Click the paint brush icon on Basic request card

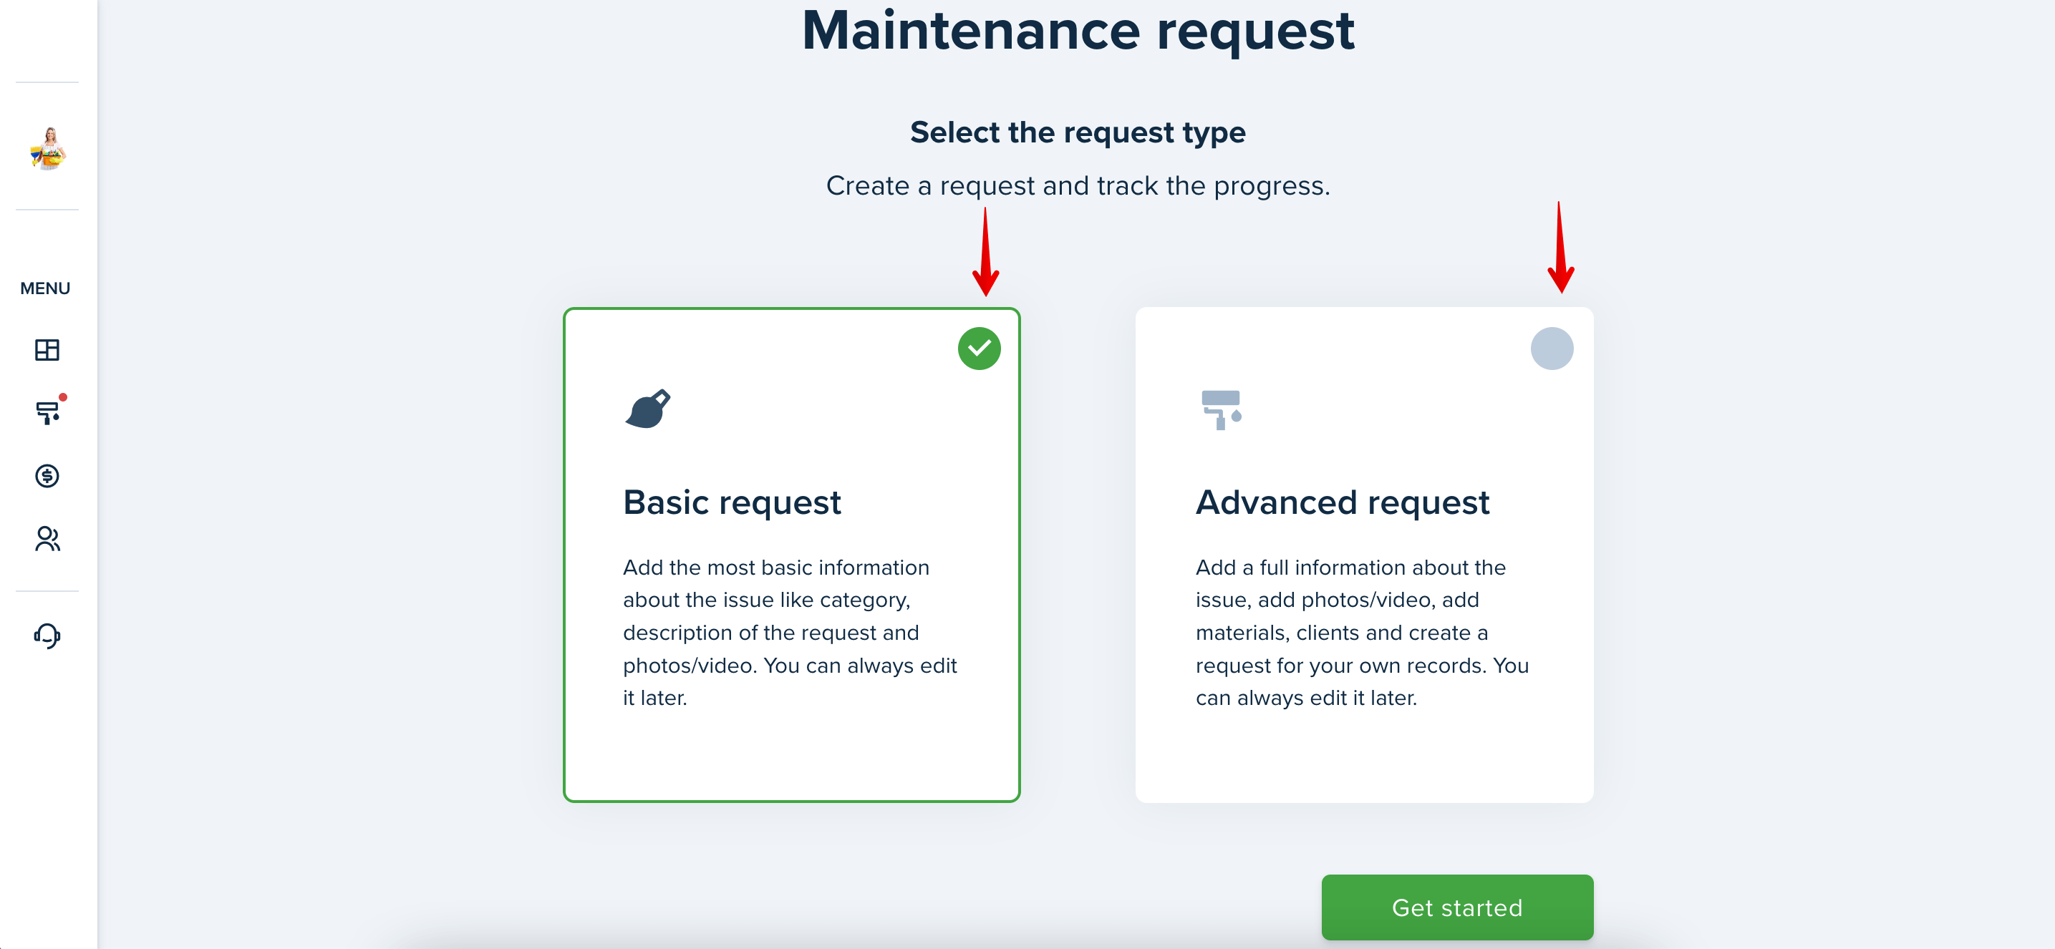[x=648, y=409]
